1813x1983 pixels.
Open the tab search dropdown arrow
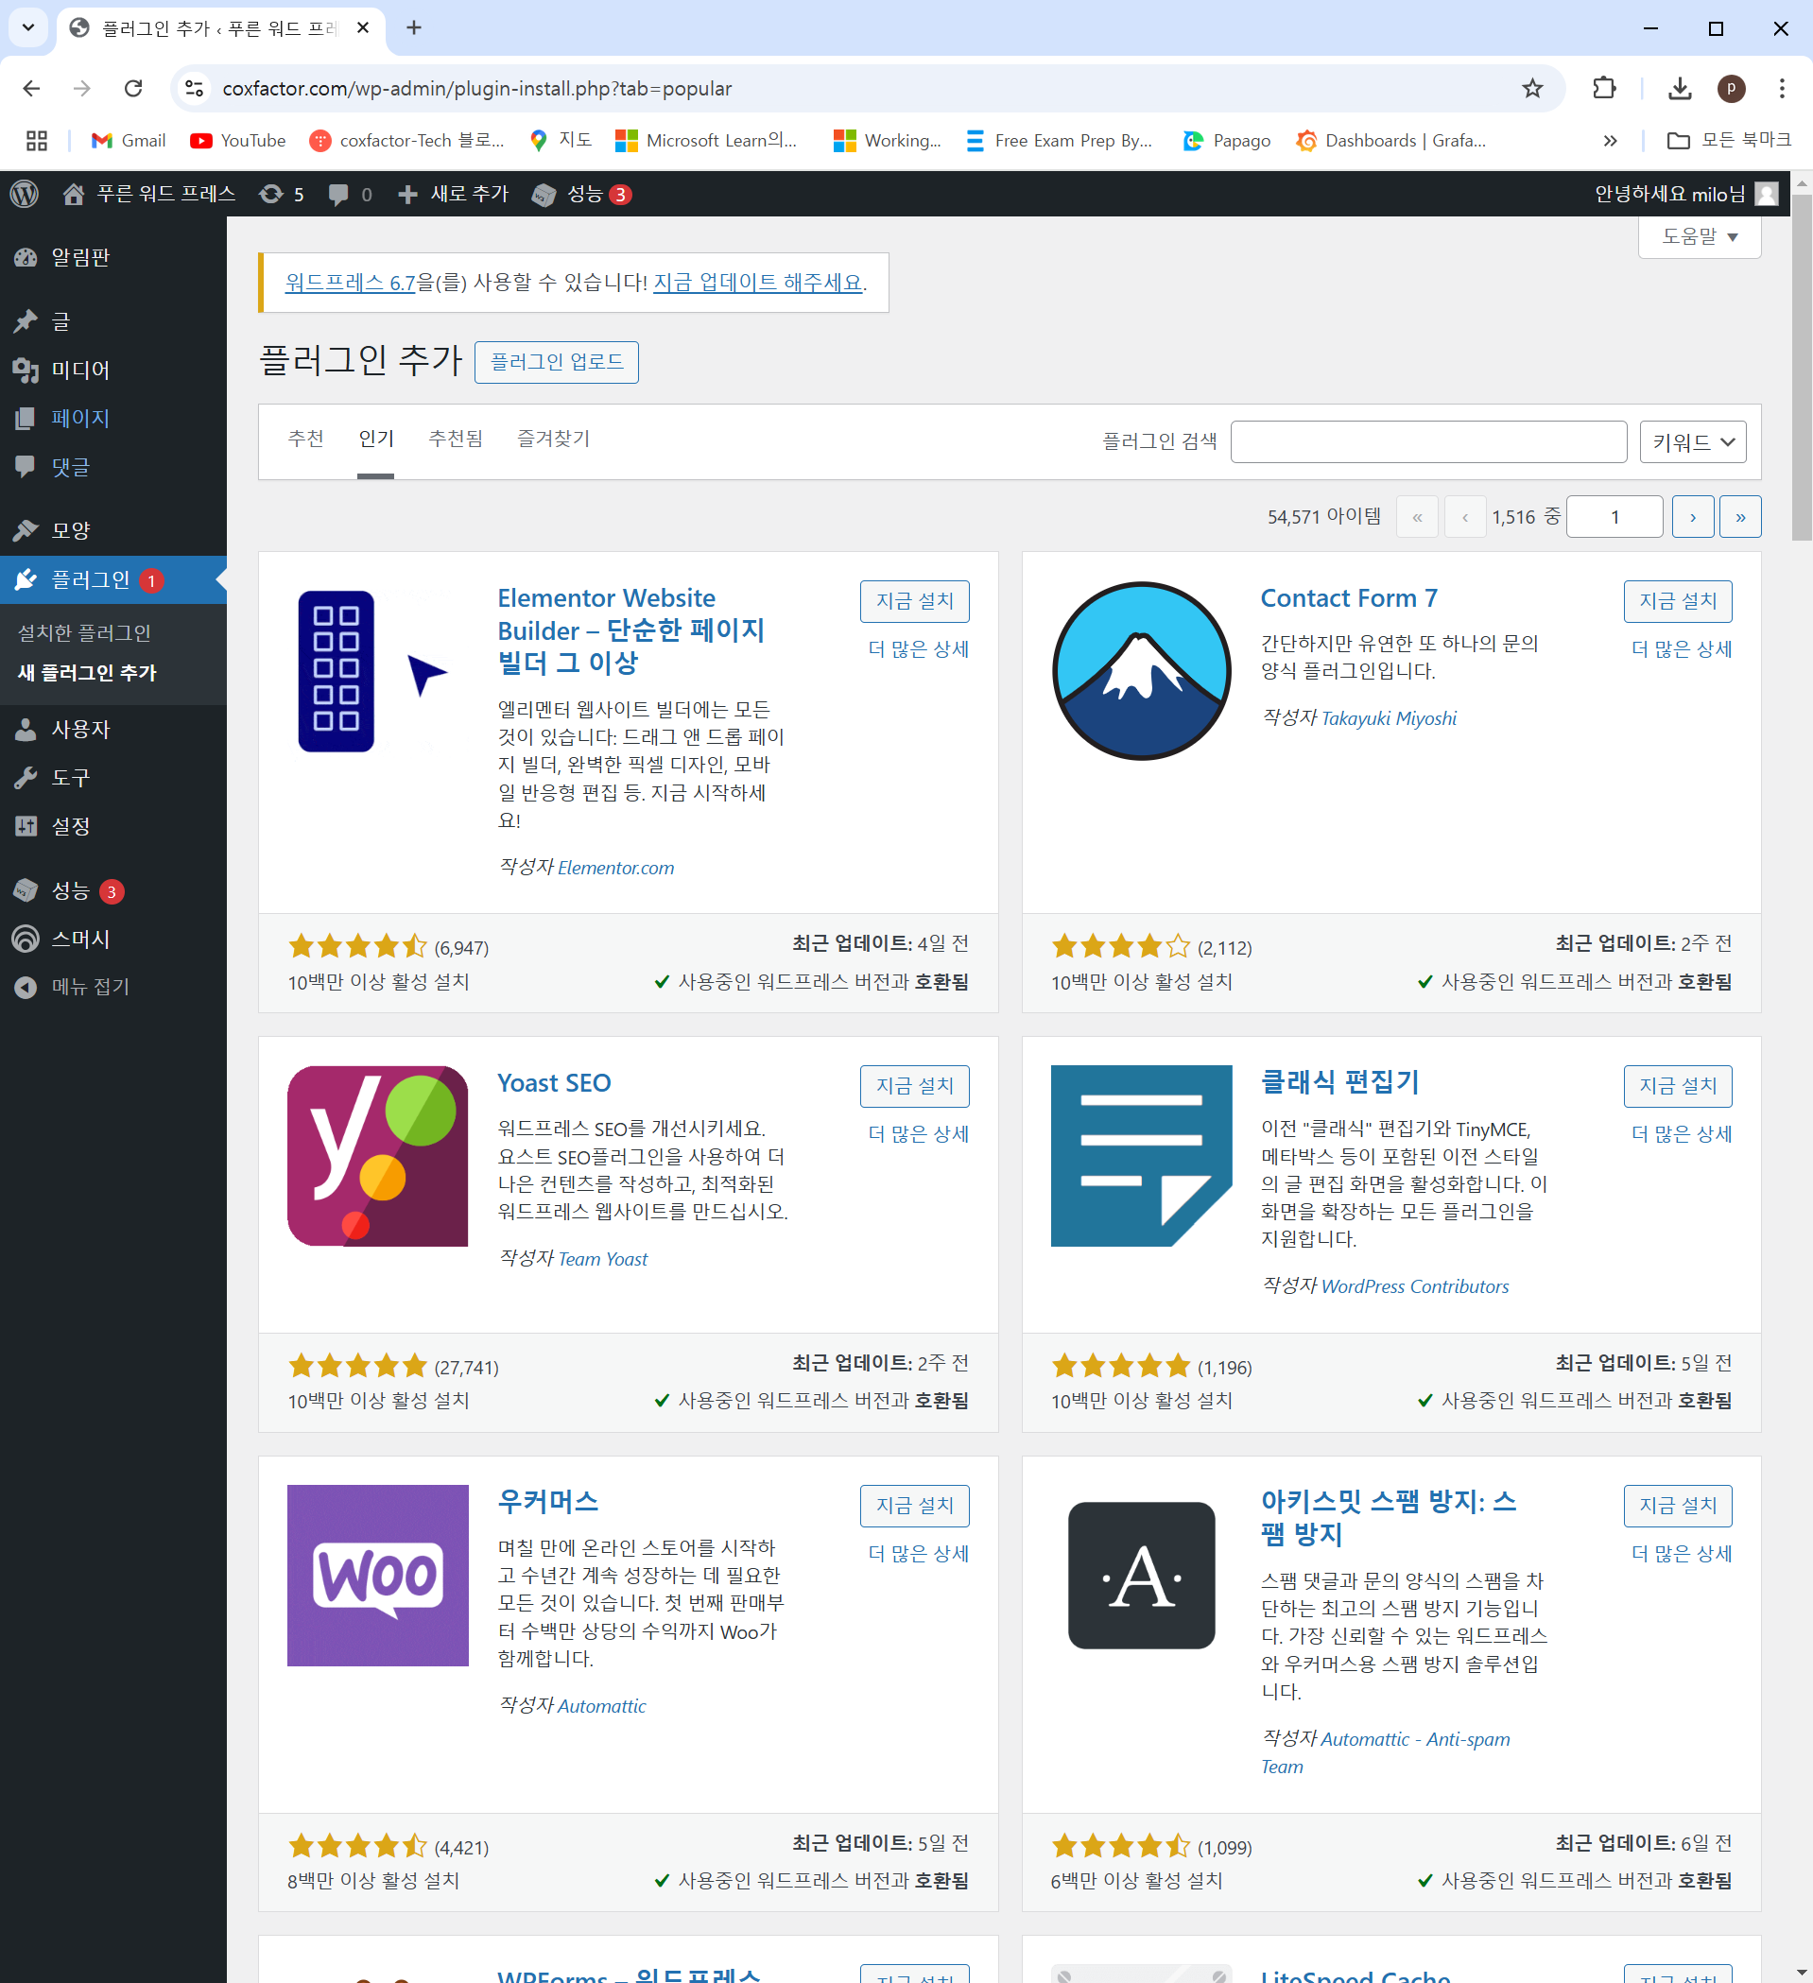[x=27, y=27]
